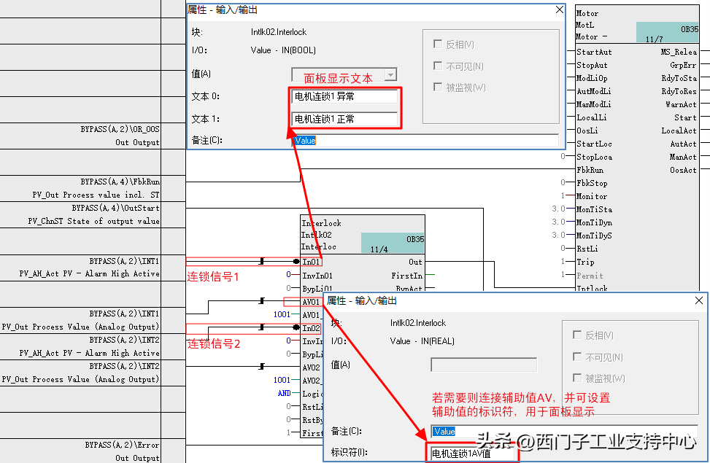Toggle 不可见 checkbox in lower dialog
Viewport: 710px width, 463px height.
point(578,357)
